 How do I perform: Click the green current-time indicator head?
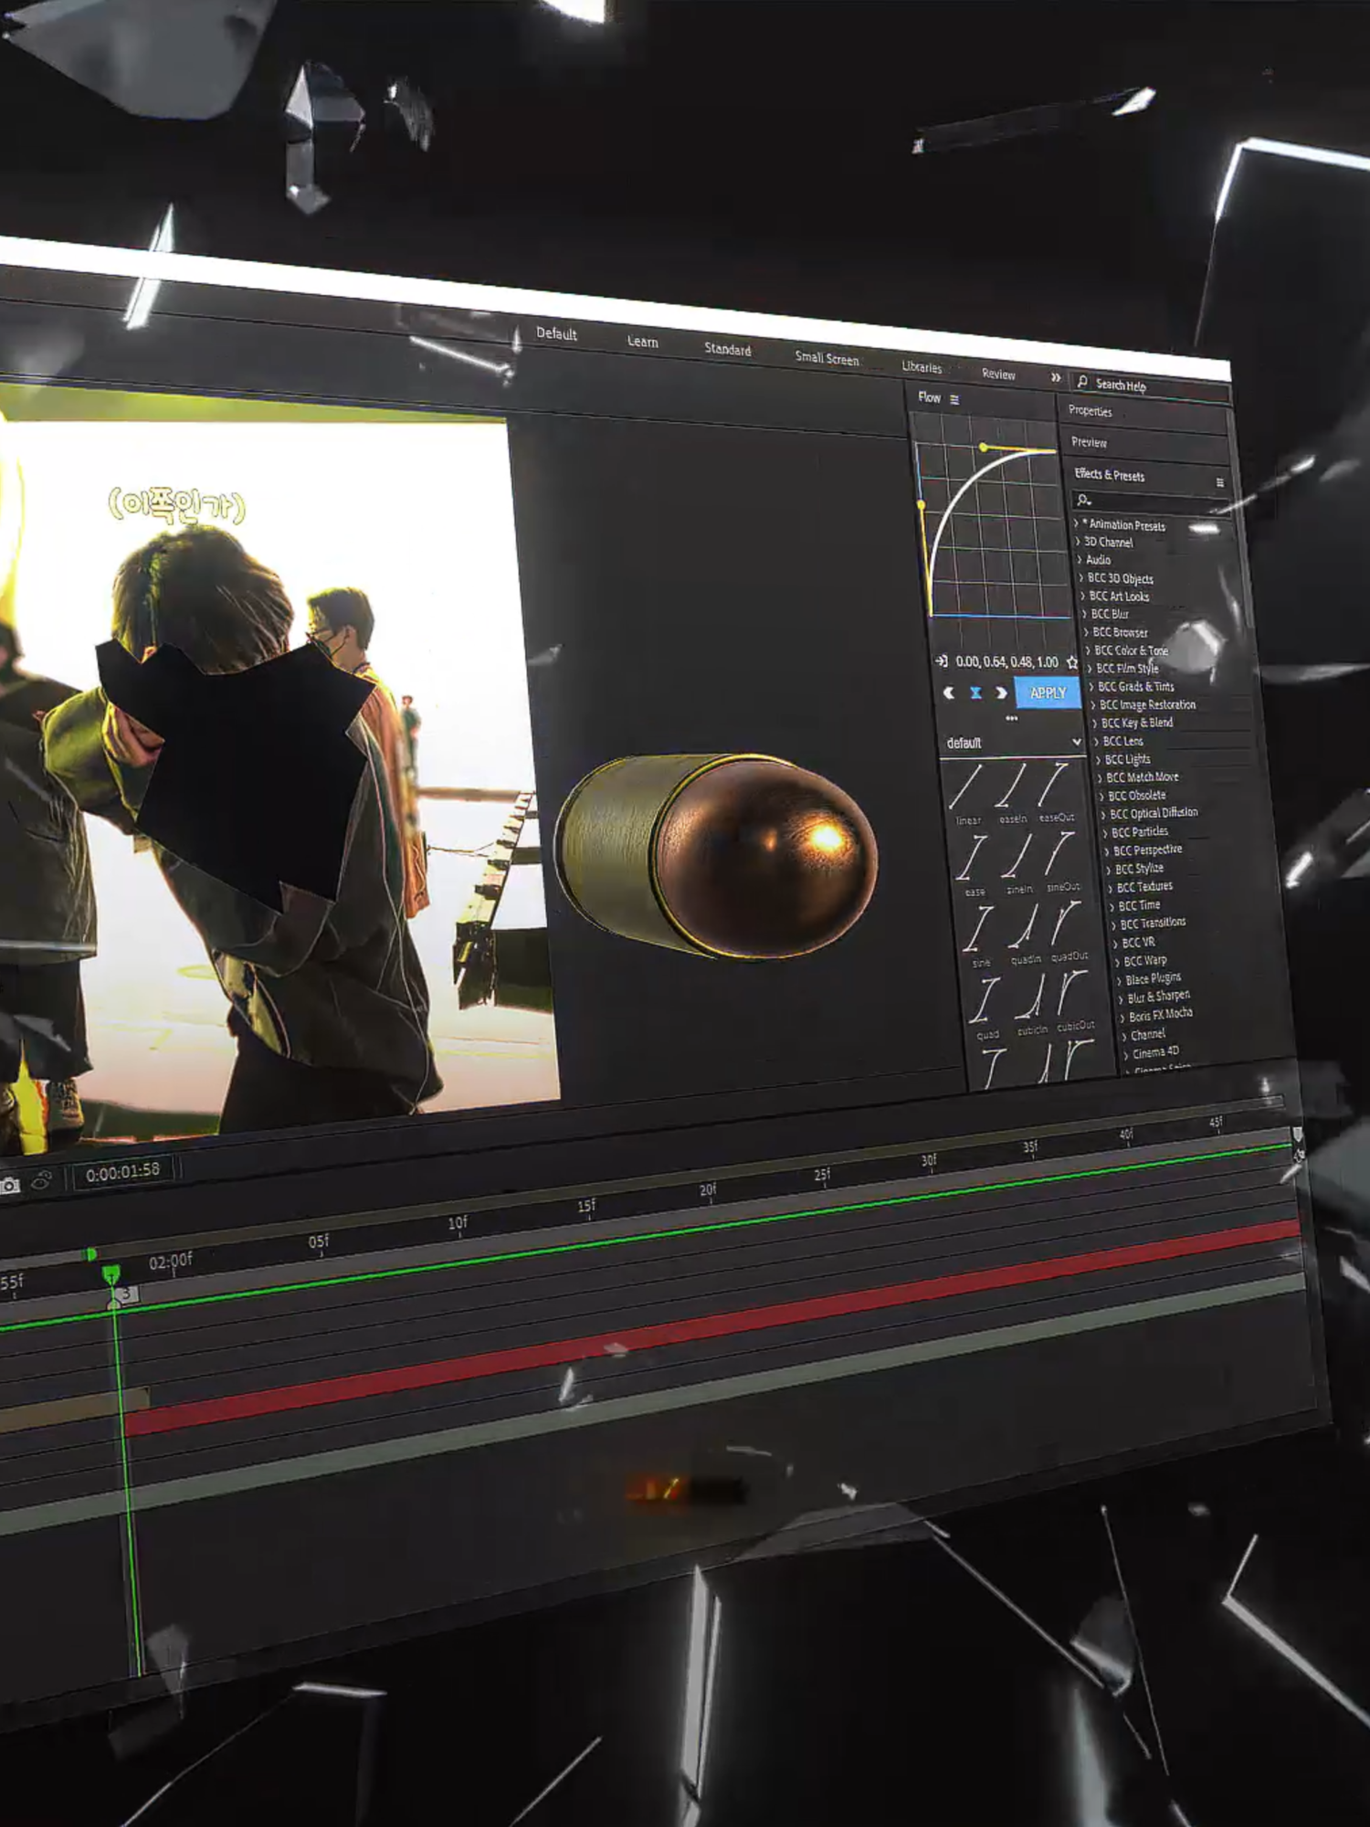111,1274
